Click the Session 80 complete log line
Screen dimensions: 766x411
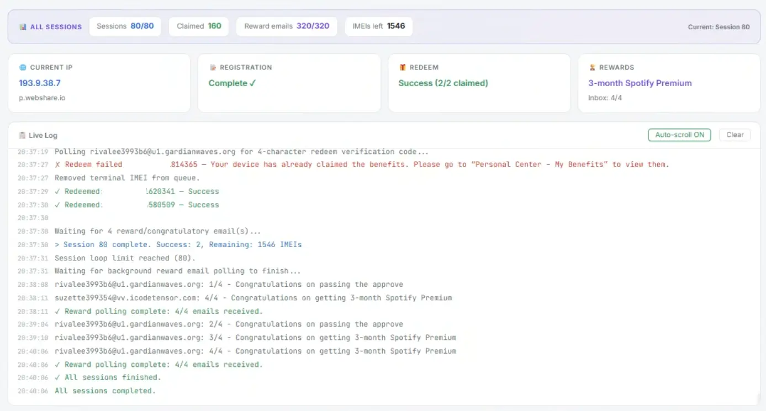pos(178,244)
